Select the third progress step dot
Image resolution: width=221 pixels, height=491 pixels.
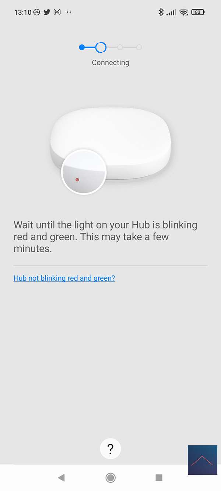coord(120,47)
